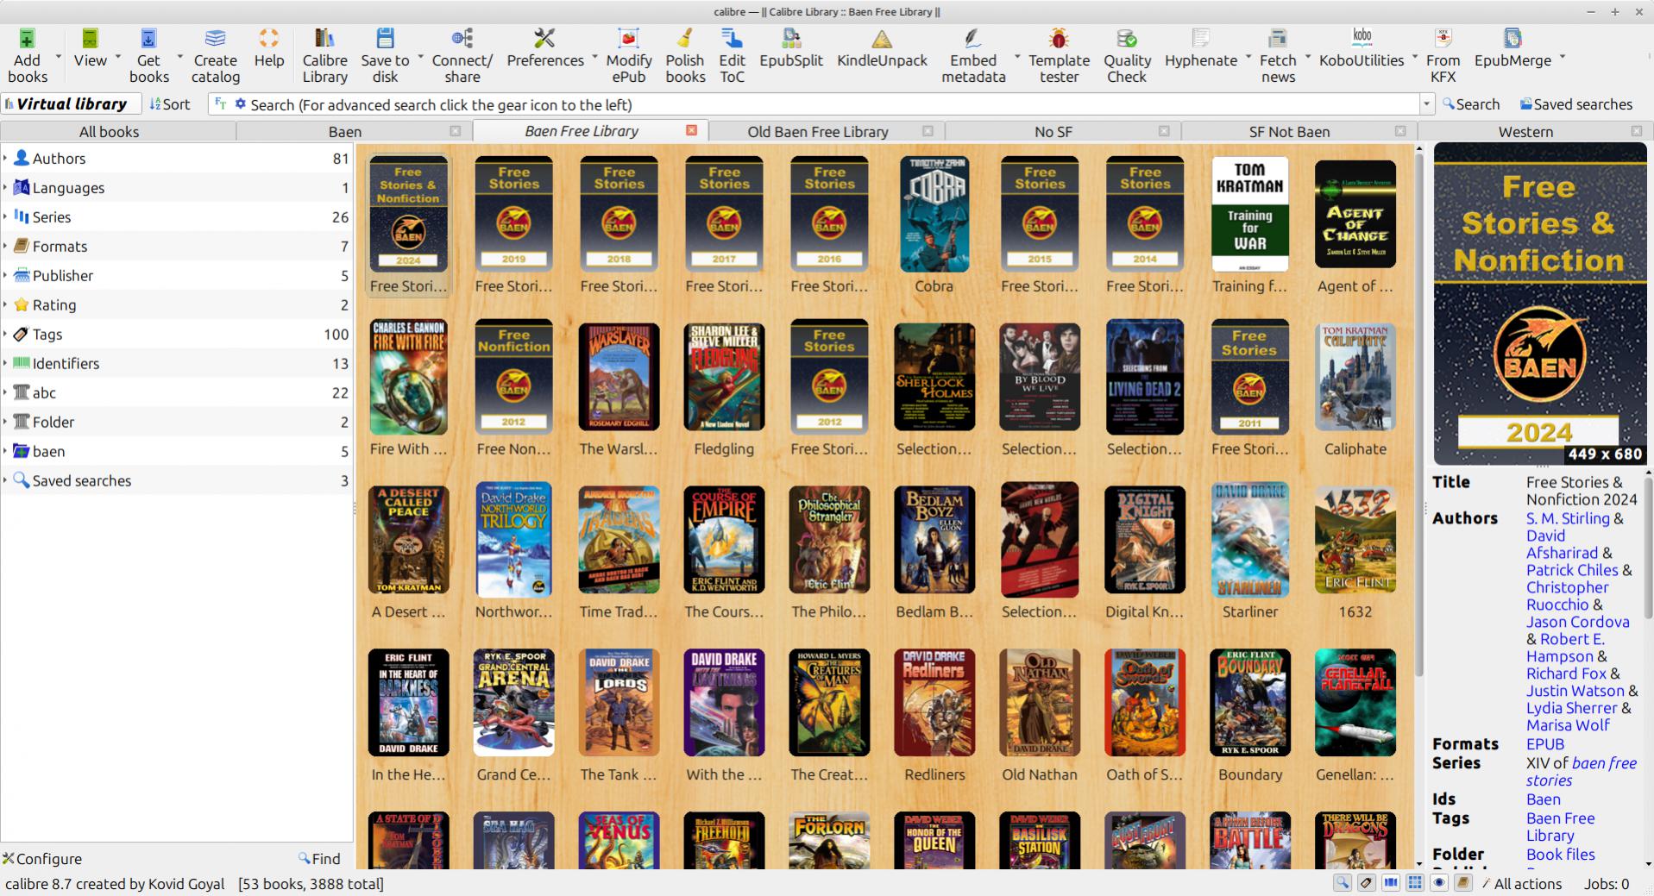Toggle the Cover grid view button
Image resolution: width=1654 pixels, height=896 pixels.
coord(1415,883)
